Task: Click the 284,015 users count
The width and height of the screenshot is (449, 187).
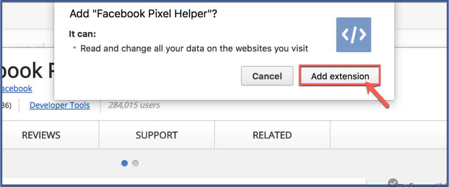Action: (x=134, y=105)
